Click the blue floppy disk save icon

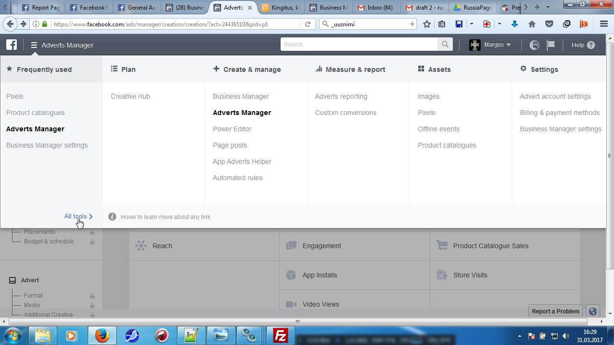click(459, 24)
